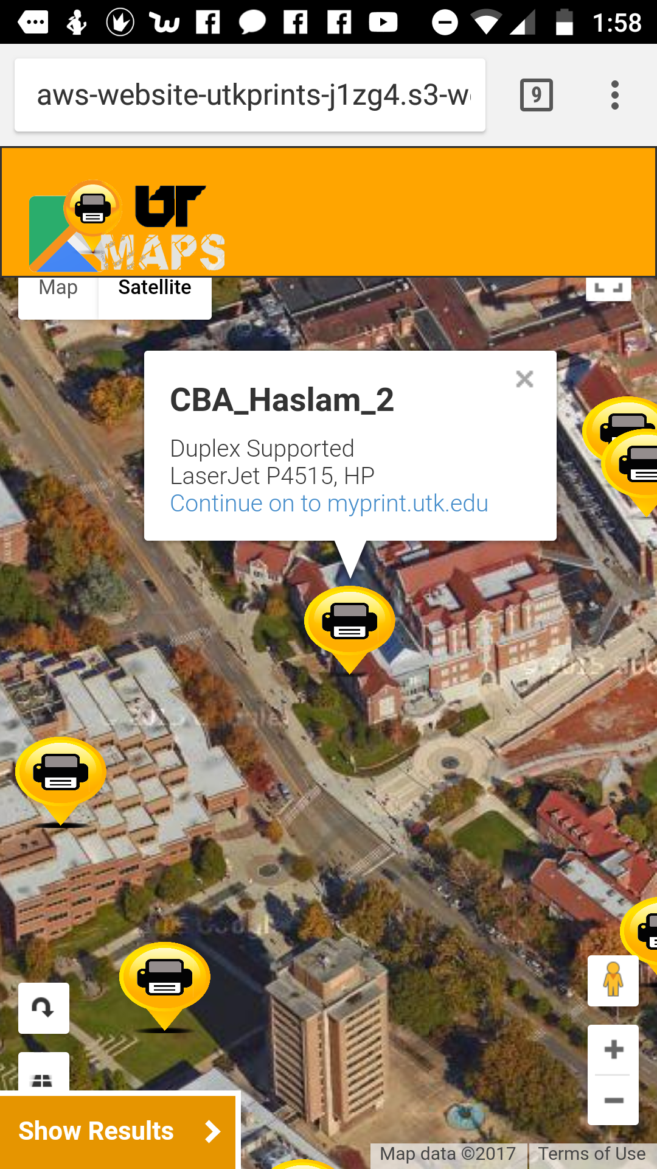Toggle fullscreen map view
This screenshot has width=657, height=1169.
pos(608,289)
